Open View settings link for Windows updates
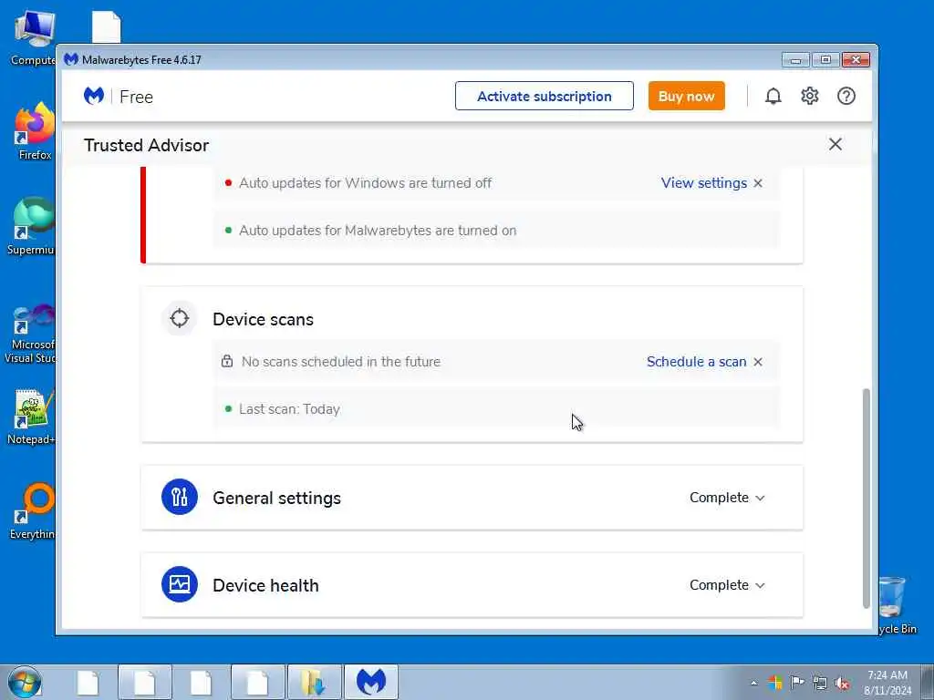 pyautogui.click(x=703, y=182)
